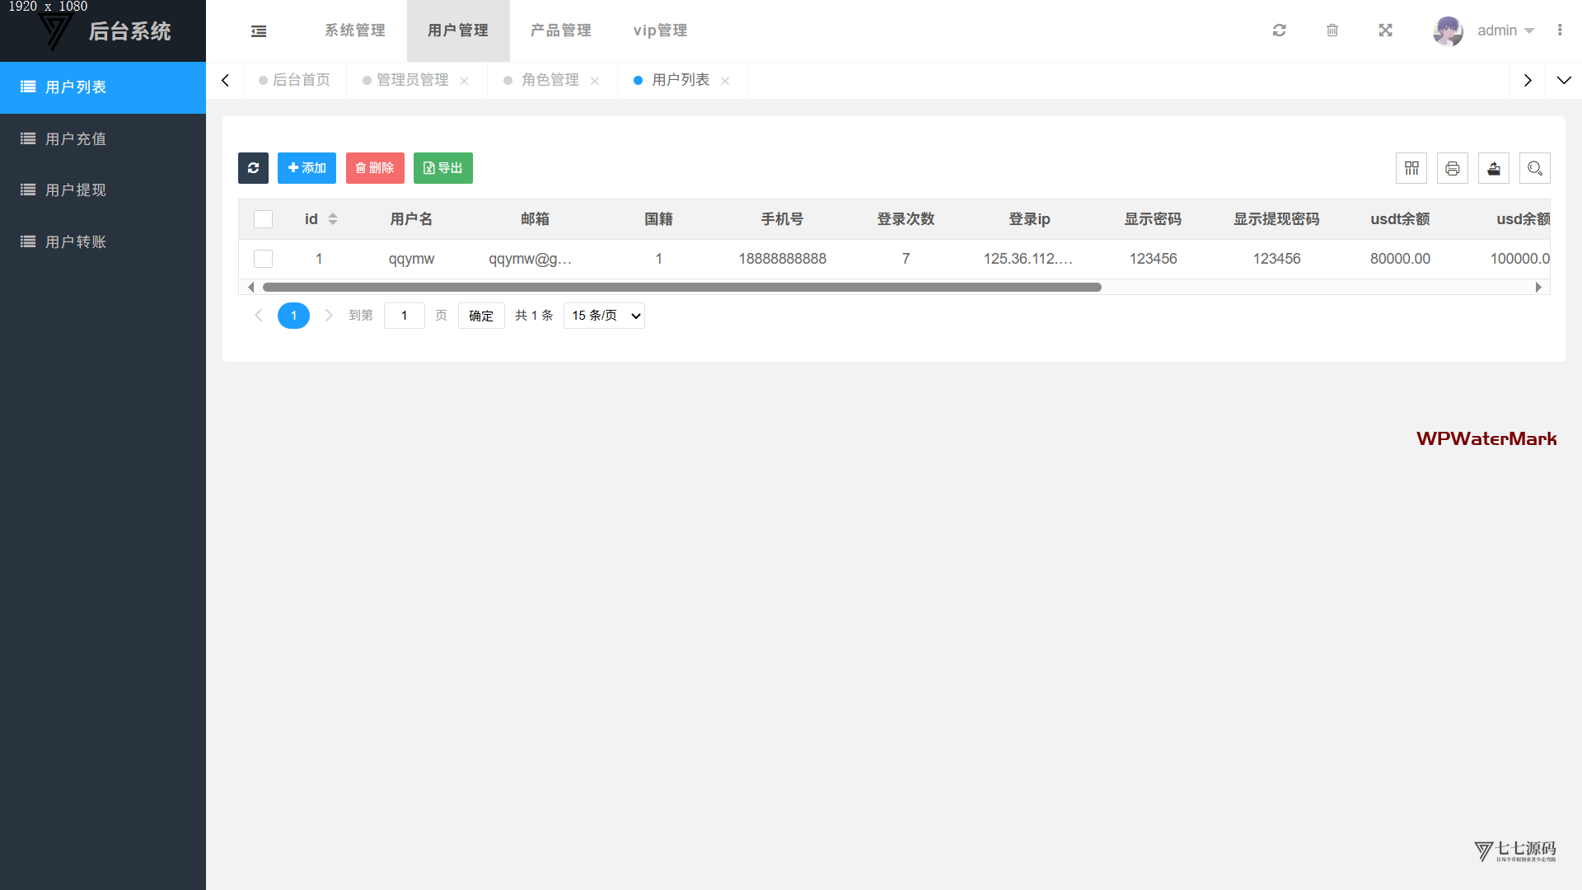This screenshot has height=890, width=1582.
Task: Check the row for user qqymw
Action: 263,259
